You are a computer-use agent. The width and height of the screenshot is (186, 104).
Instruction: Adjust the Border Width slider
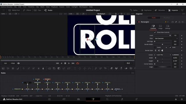tap(162, 44)
